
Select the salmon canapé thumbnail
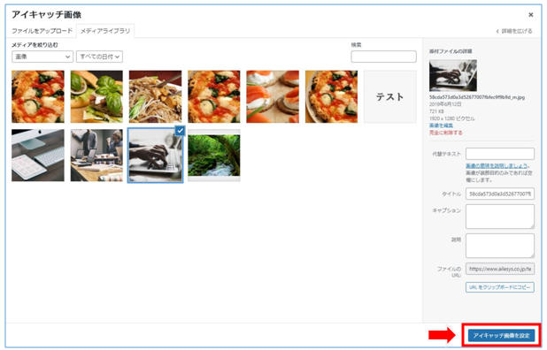point(273,96)
